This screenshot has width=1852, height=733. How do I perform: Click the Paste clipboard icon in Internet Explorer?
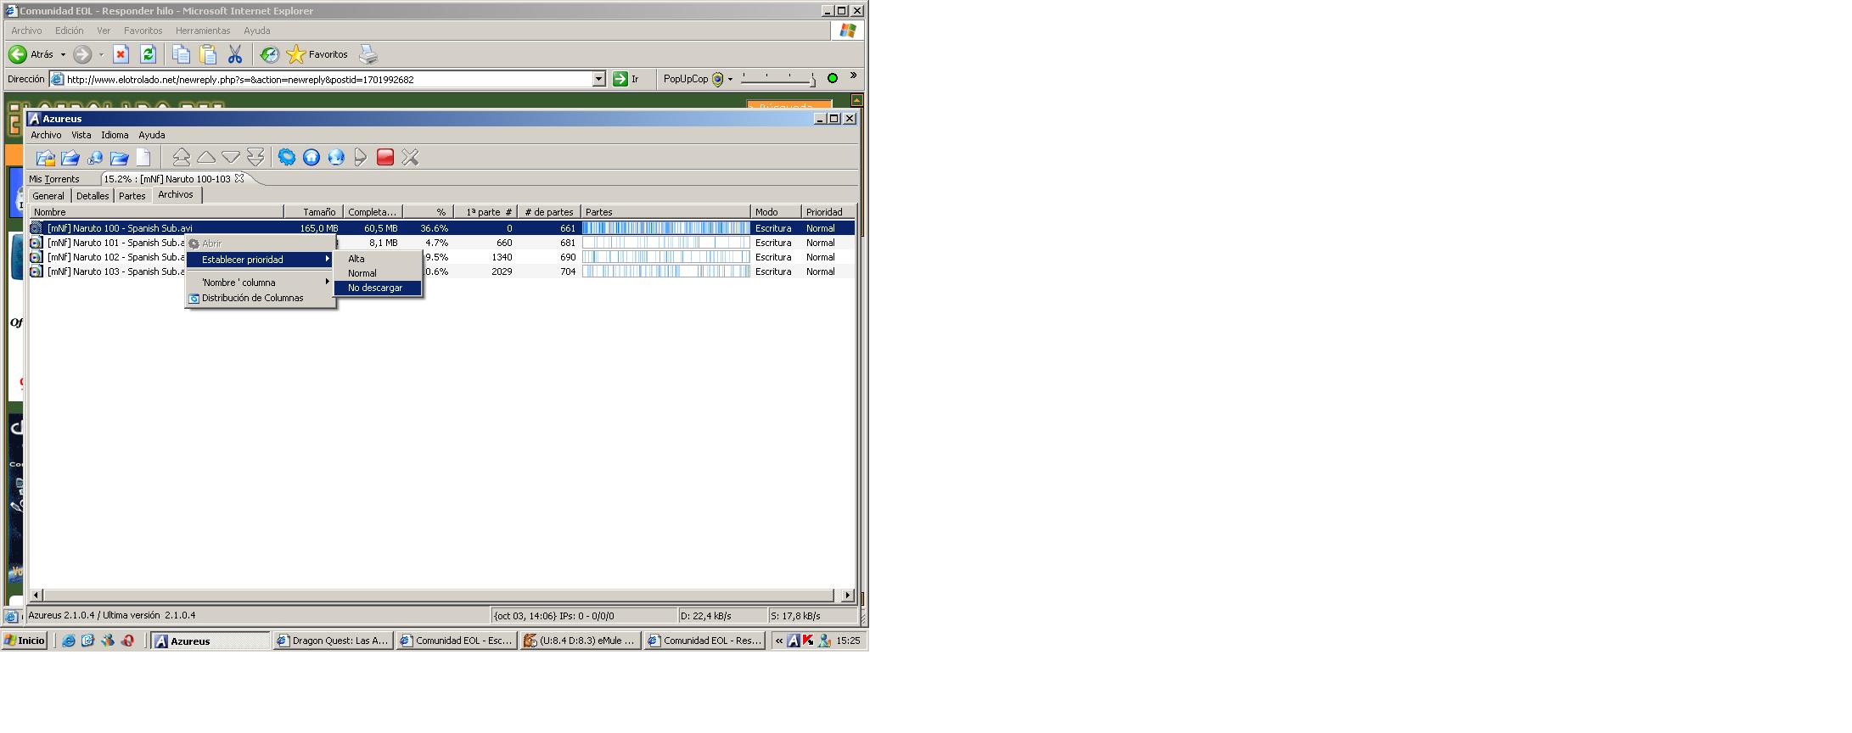click(208, 54)
